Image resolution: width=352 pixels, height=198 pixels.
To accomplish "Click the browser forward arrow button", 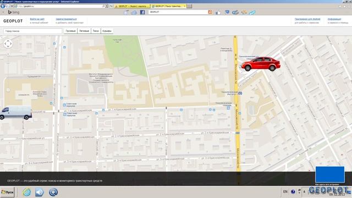I will (x=8, y=6).
